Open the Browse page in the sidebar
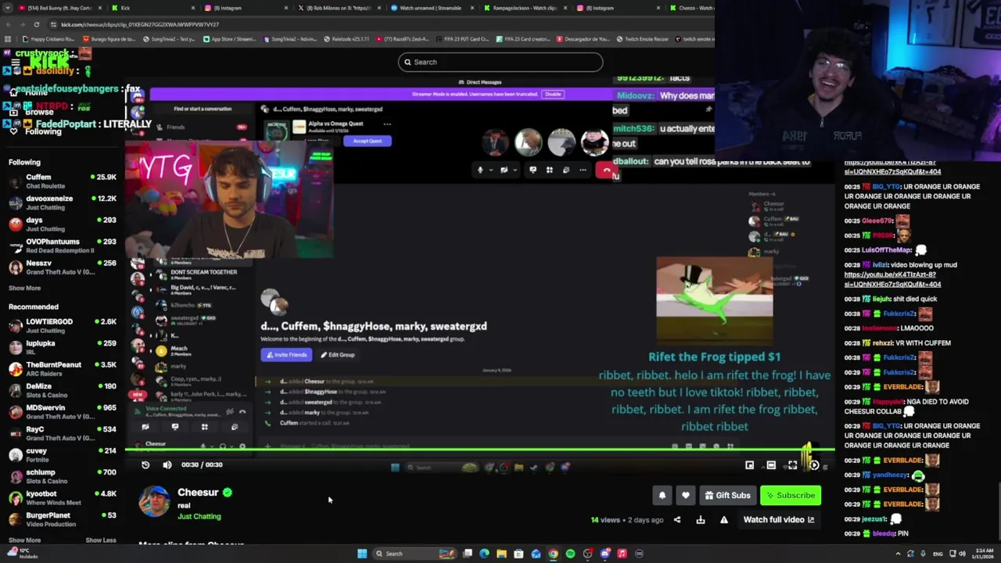Screen dimensions: 1001x563 [x=39, y=112]
